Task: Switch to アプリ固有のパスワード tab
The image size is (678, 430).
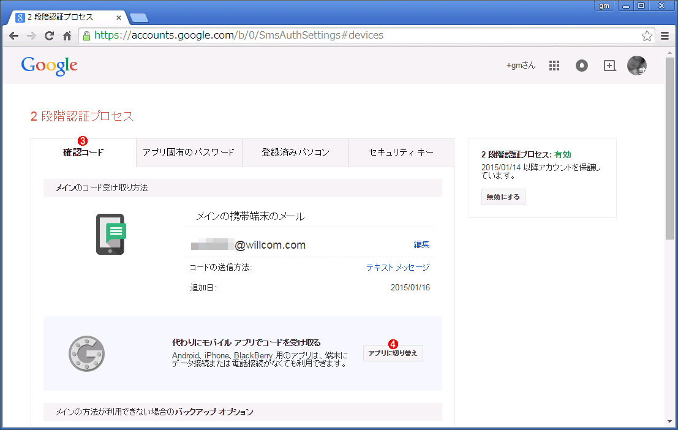Action: tap(189, 153)
